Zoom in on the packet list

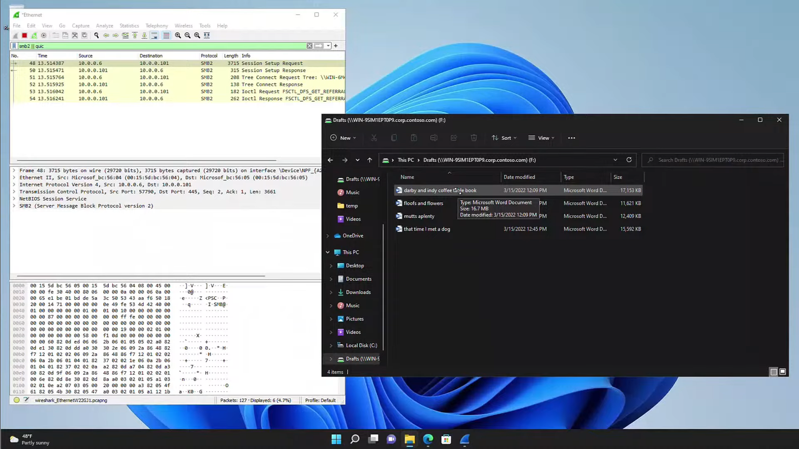[x=177, y=35]
